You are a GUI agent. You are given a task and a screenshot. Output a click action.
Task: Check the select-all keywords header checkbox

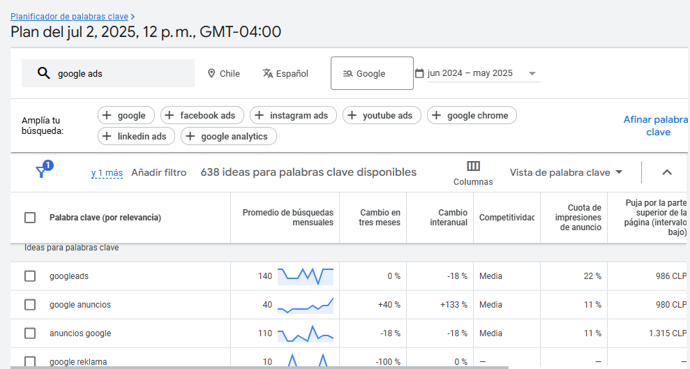pos(30,218)
